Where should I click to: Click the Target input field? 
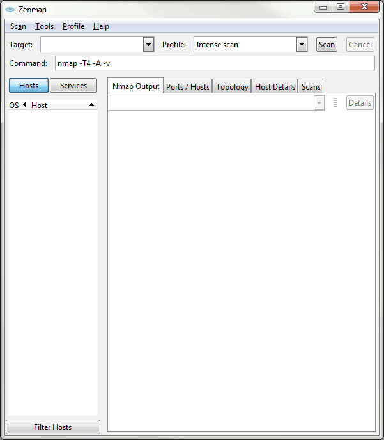click(92, 45)
